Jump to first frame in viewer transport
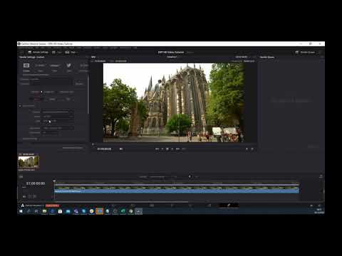Viewport: 342px width, 256px height. (157, 149)
